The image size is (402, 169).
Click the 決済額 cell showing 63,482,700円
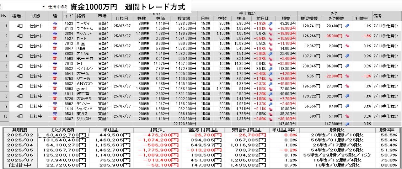pos(63,135)
